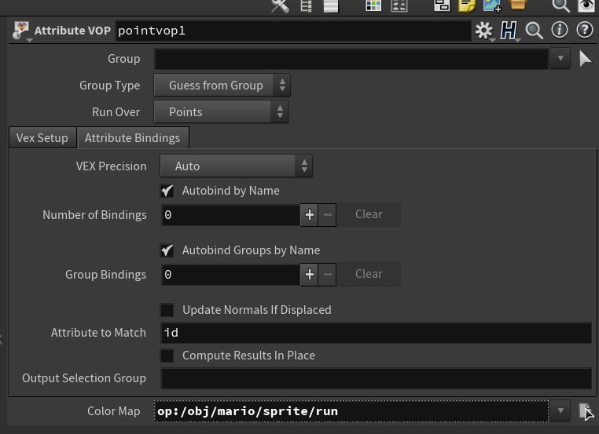
Task: Open the Group Type dropdown
Action: (x=222, y=85)
